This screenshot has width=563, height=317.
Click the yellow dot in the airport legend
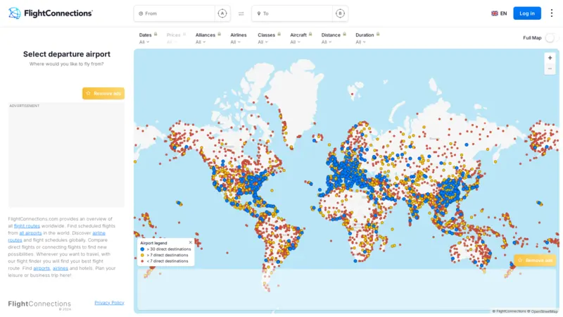coord(143,255)
